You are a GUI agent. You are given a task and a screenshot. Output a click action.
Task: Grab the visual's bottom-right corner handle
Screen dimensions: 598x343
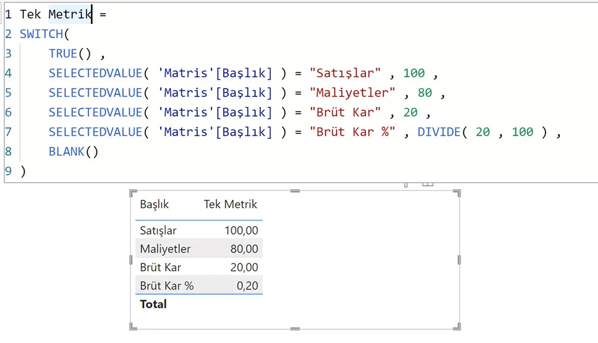click(x=457, y=327)
